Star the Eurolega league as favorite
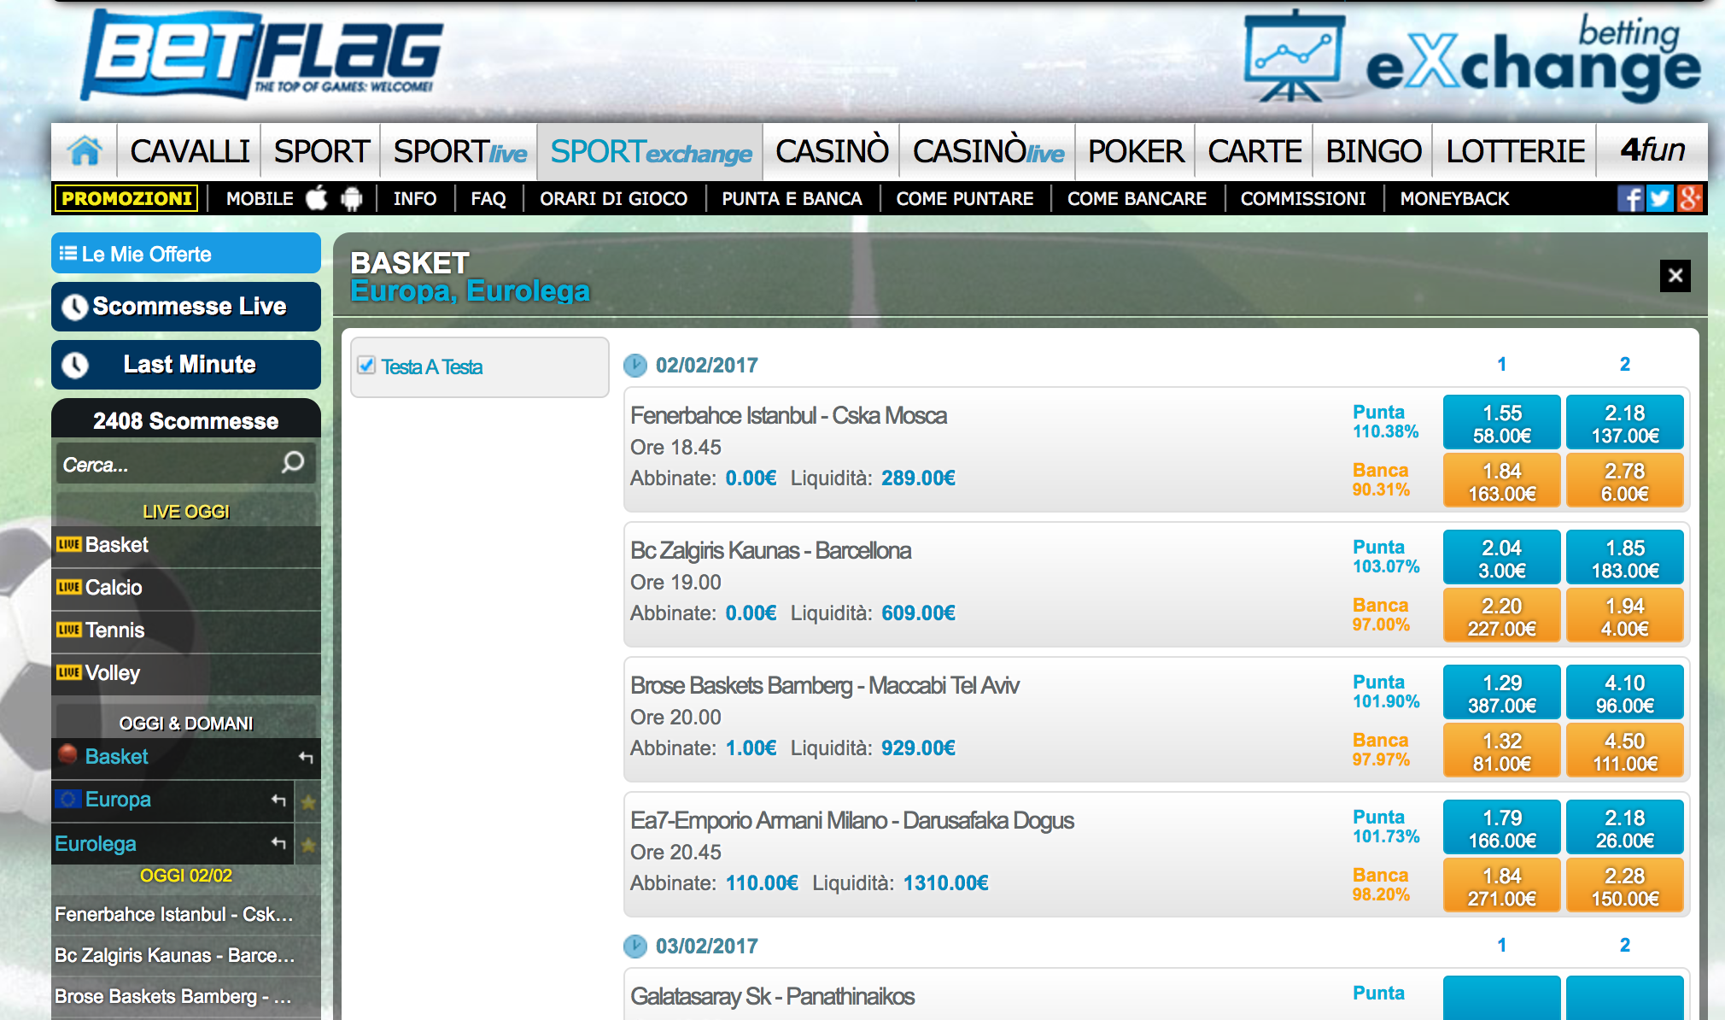This screenshot has width=1725, height=1020. [308, 845]
